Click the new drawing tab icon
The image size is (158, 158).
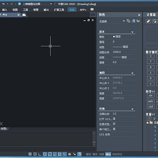pyautogui.click(x=24, y=15)
